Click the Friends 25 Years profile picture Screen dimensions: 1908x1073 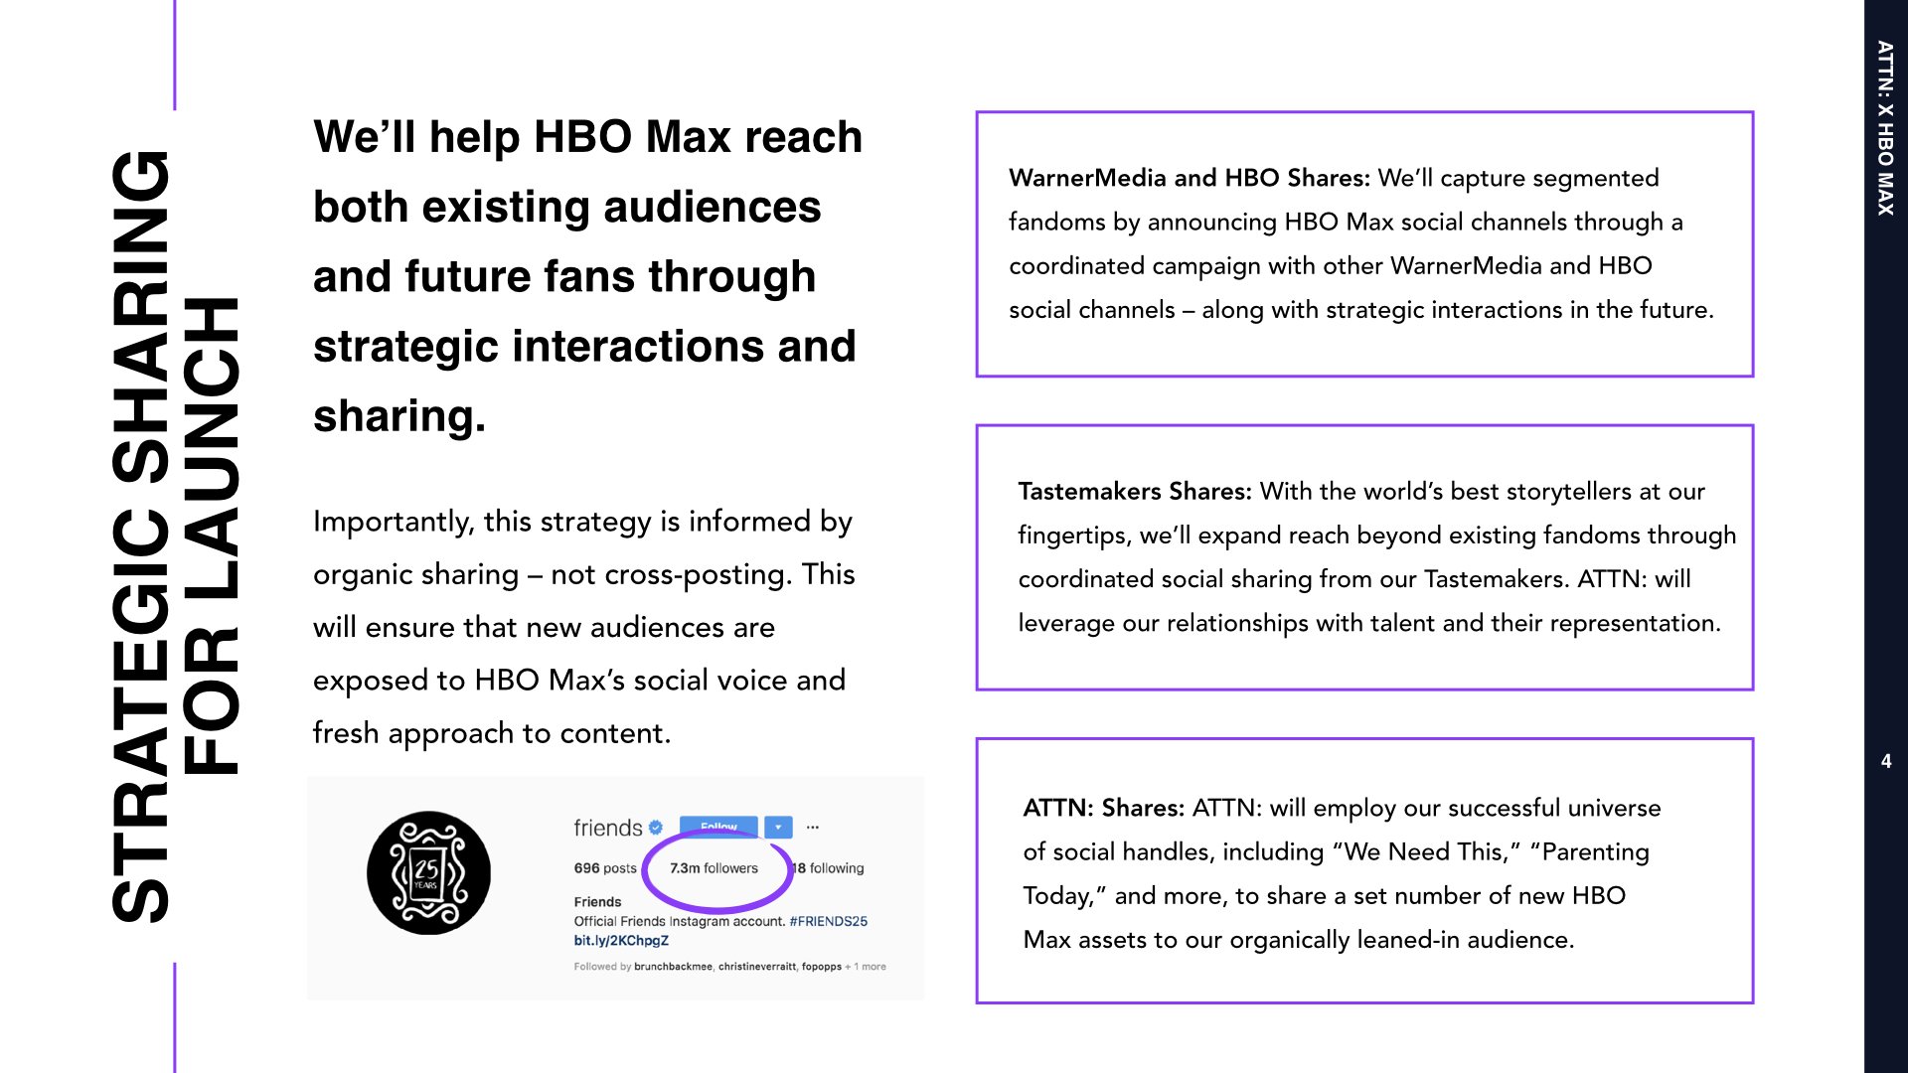428,873
